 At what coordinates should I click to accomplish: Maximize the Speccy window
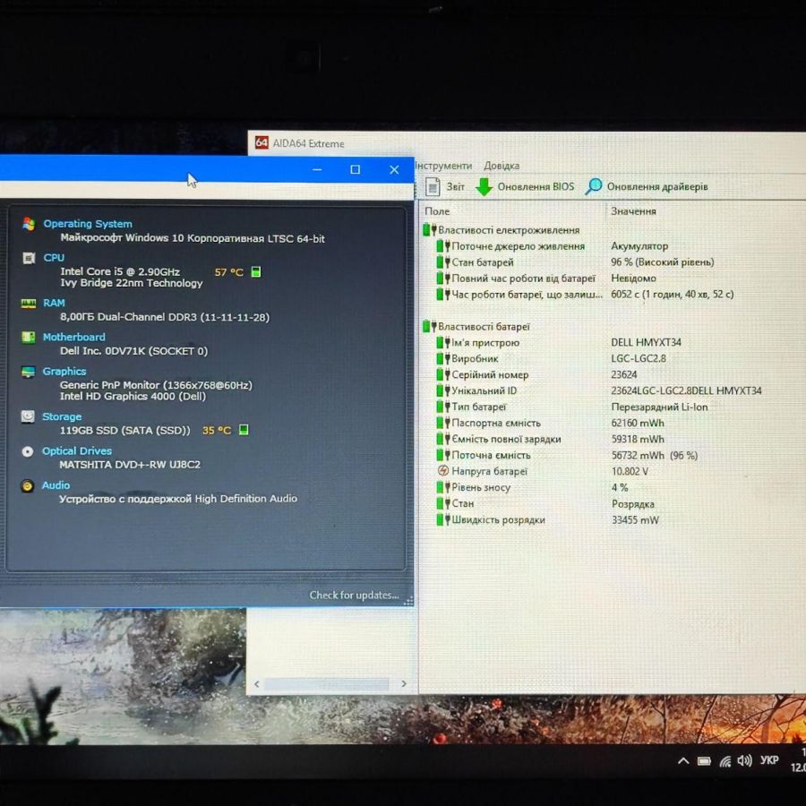click(x=355, y=169)
